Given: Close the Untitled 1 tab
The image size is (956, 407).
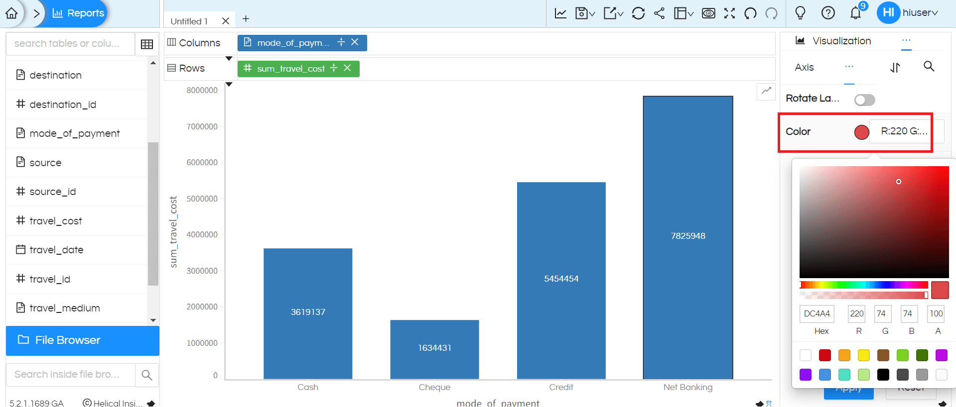Looking at the screenshot, I should point(226,21).
